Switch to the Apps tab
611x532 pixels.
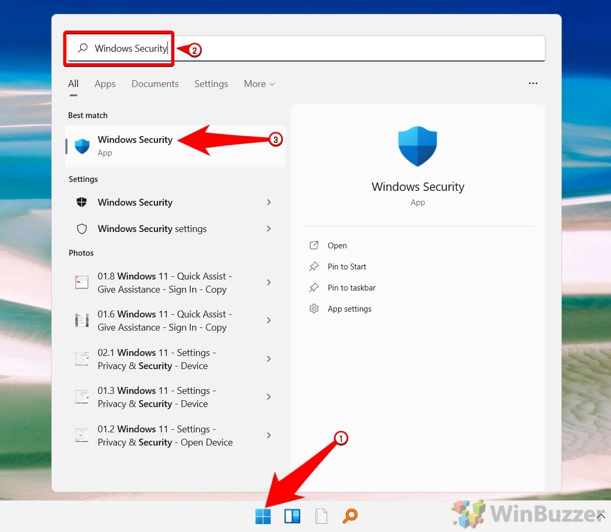[105, 84]
